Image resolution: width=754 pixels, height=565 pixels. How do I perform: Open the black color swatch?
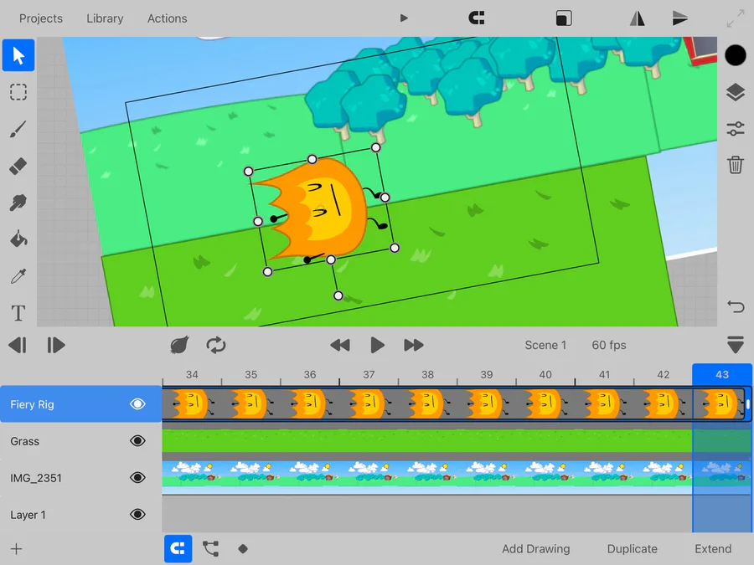736,55
